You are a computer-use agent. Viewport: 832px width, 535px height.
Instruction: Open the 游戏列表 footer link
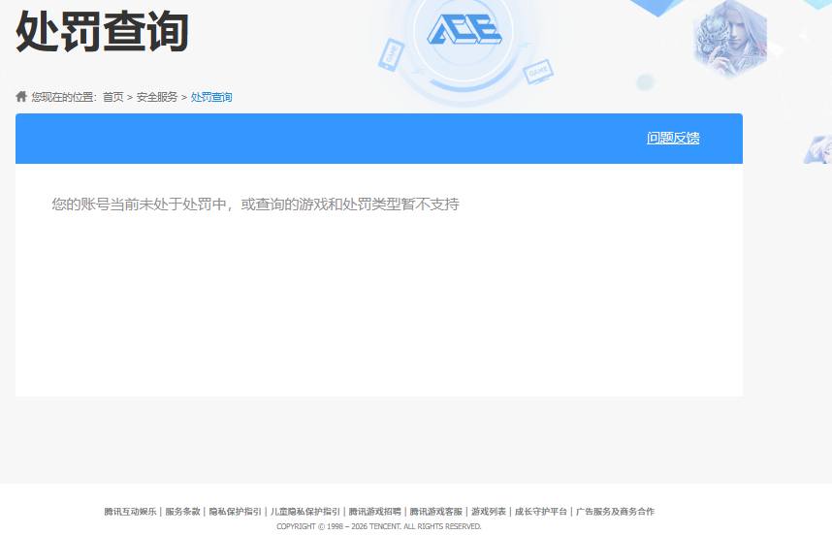489,511
